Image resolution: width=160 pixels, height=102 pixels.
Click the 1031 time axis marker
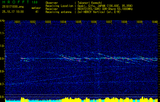pyautogui.click(x=17, y=22)
